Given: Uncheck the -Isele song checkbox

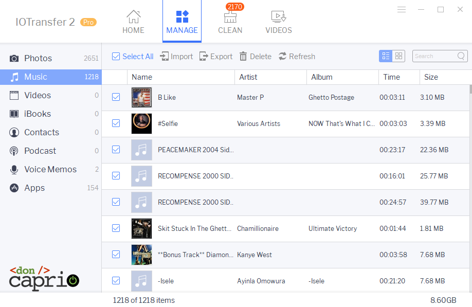Looking at the screenshot, I should pos(116,280).
